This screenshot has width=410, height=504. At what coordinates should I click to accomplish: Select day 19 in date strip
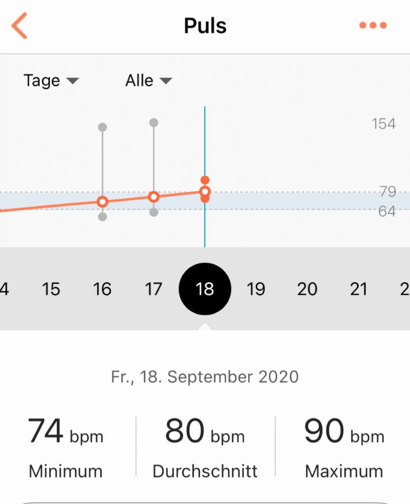click(256, 289)
